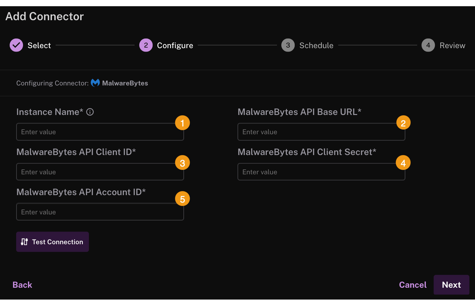Click the MalwareBytes API Base URL* label
The height and width of the screenshot is (307, 475).
[299, 112]
